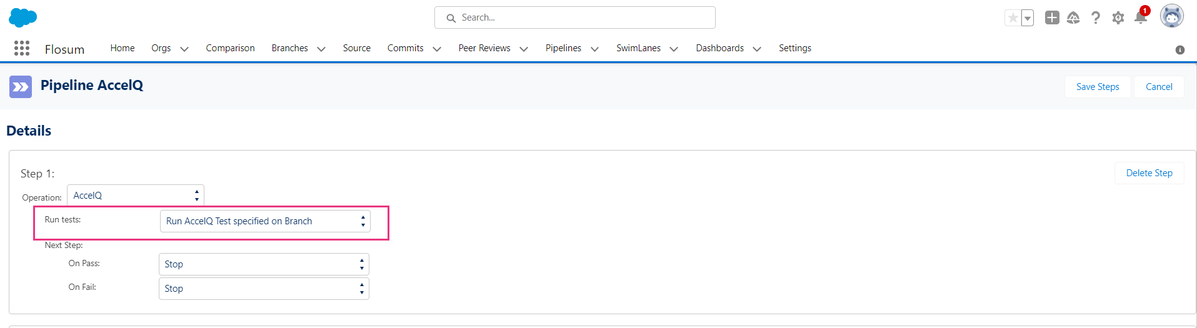
Task: Expand the Branches tab chevron
Action: [321, 49]
